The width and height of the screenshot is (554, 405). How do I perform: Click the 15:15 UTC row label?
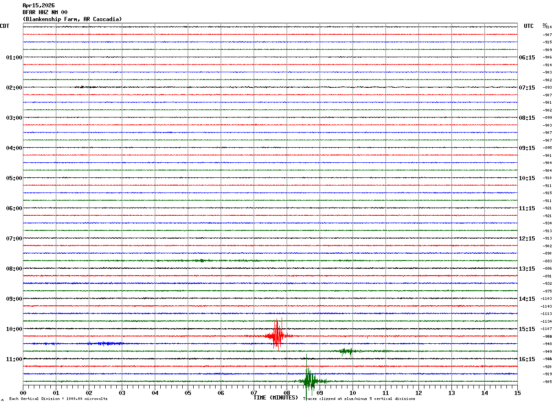pyautogui.click(x=527, y=329)
